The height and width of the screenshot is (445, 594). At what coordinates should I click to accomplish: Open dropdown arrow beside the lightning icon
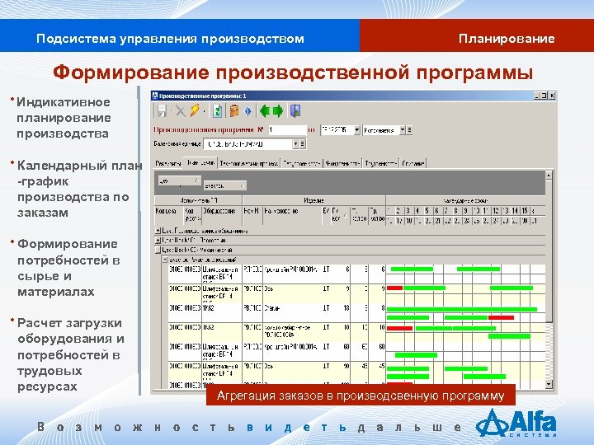click(x=205, y=111)
